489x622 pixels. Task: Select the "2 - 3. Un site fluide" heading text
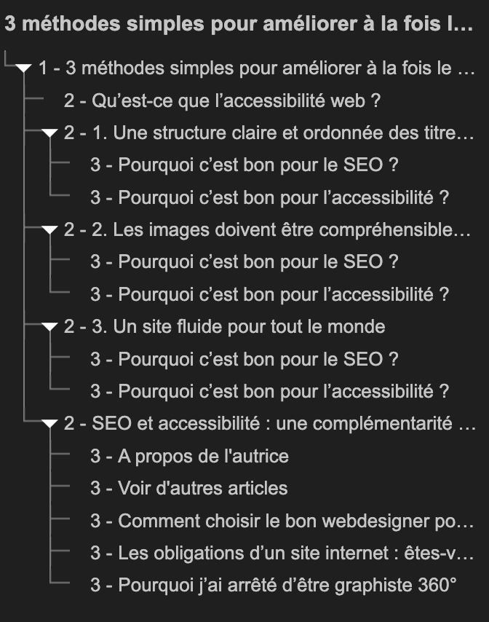pos(224,326)
